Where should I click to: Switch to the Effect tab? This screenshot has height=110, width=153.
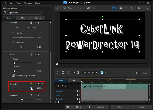tap(24, 18)
